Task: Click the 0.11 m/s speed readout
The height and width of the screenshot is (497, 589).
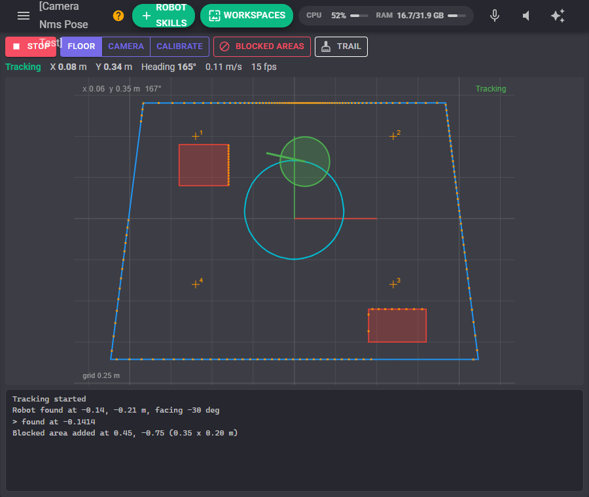Action: [x=224, y=67]
